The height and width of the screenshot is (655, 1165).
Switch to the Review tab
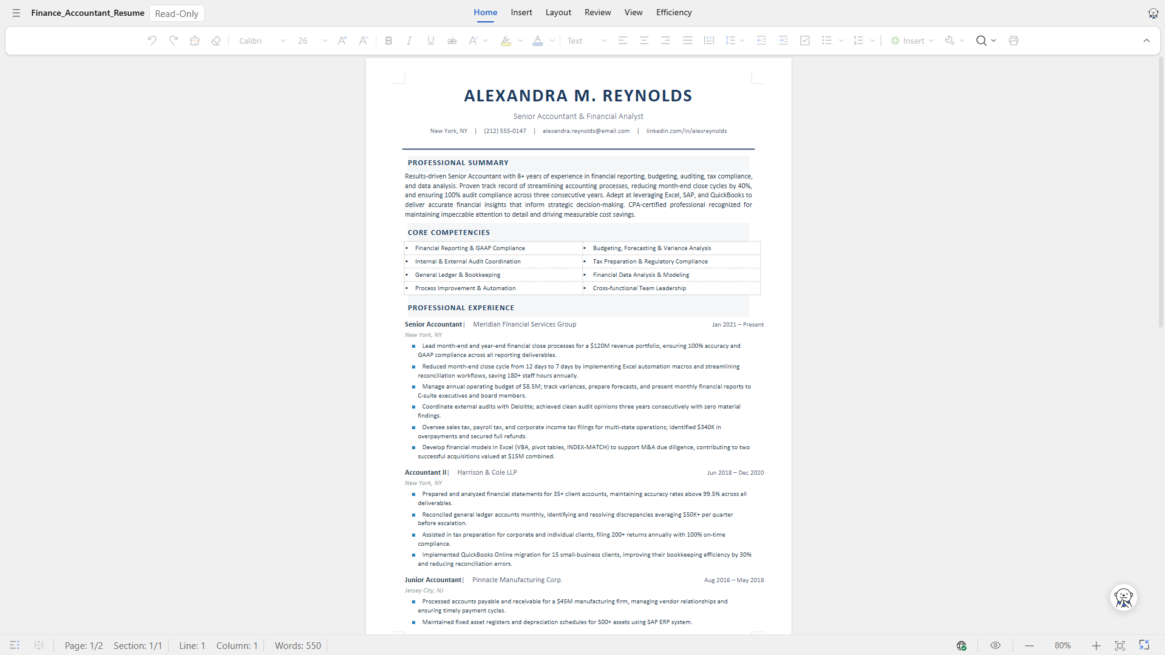click(x=597, y=13)
